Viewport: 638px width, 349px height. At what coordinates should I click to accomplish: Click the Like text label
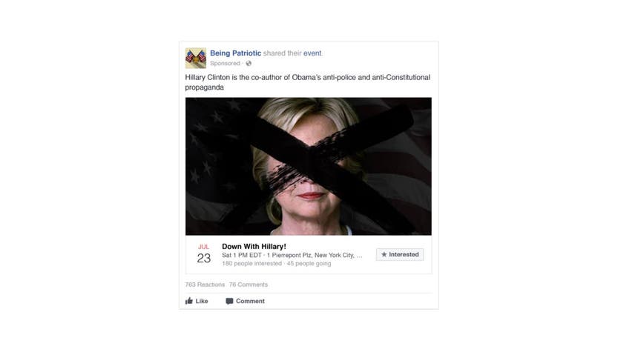click(202, 301)
